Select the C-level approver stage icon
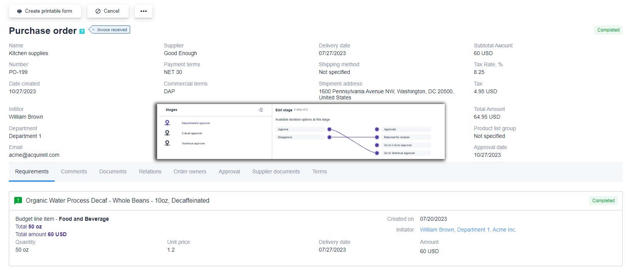 pyautogui.click(x=167, y=133)
